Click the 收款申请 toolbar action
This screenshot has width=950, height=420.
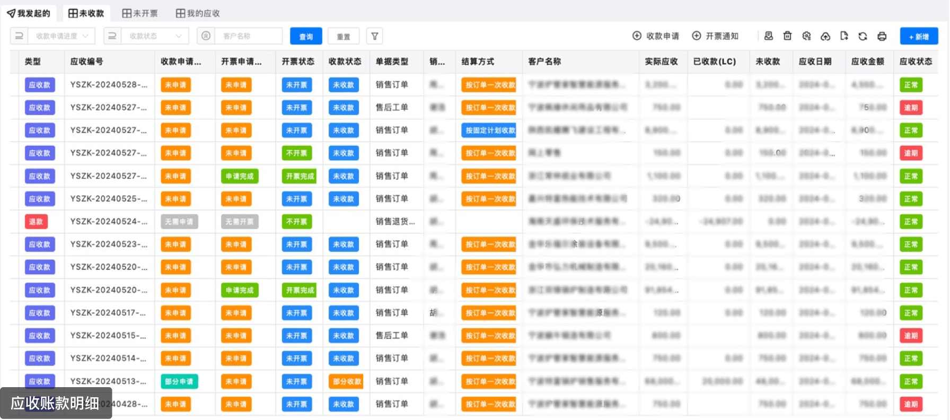(x=656, y=36)
